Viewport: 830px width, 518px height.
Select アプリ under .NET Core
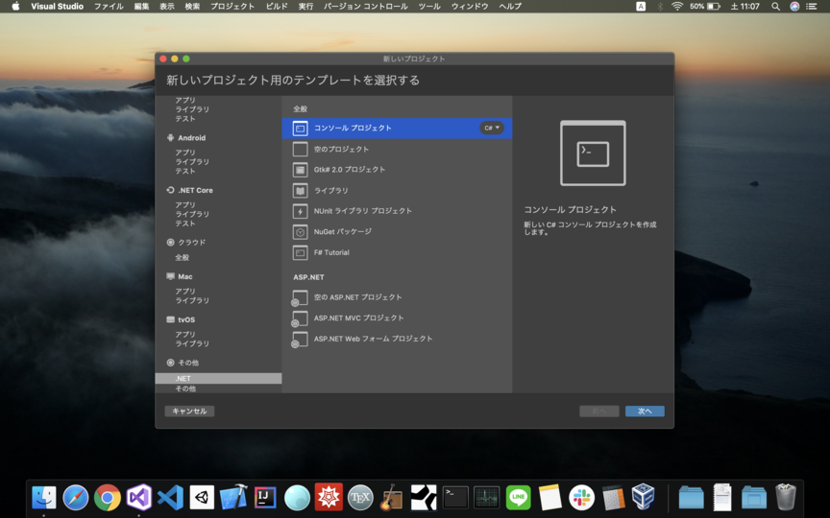[185, 204]
